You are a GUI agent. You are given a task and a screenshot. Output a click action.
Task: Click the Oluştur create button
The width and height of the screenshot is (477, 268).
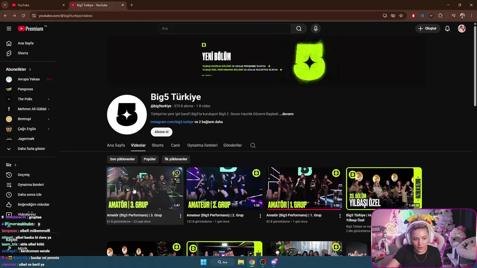tap(427, 28)
